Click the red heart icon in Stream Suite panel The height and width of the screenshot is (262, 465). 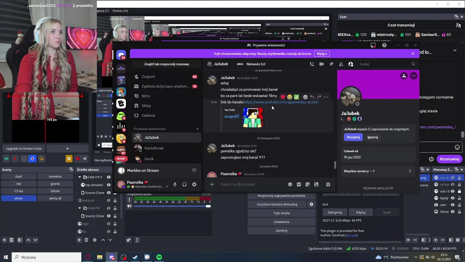pyautogui.click(x=77, y=159)
